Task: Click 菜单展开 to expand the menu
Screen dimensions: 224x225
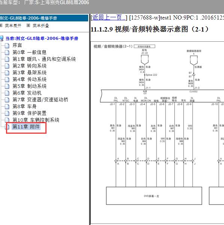Action: click(x=13, y=26)
